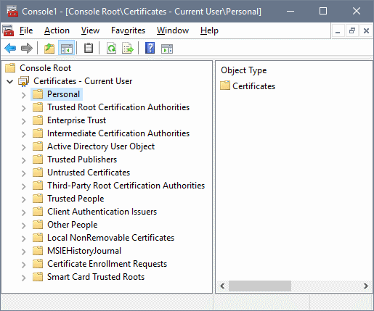Click the horizontal scrollbar right arrow
This screenshot has width=374, height=311.
[366, 286]
